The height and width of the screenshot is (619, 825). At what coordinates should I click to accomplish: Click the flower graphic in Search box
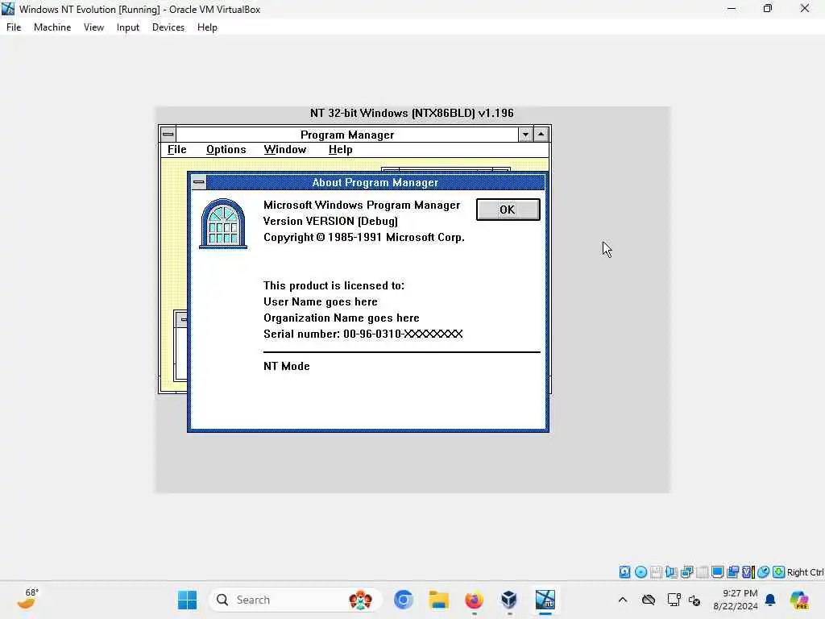(360, 600)
